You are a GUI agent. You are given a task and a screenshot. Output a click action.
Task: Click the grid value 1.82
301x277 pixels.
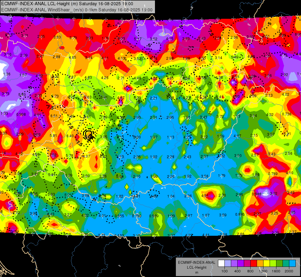tap(120, 196)
